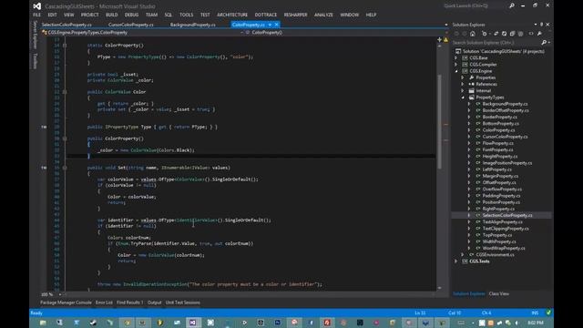583x328 pixels.
Task: Collapse the PropertyTypes folder
Action: click(x=463, y=97)
